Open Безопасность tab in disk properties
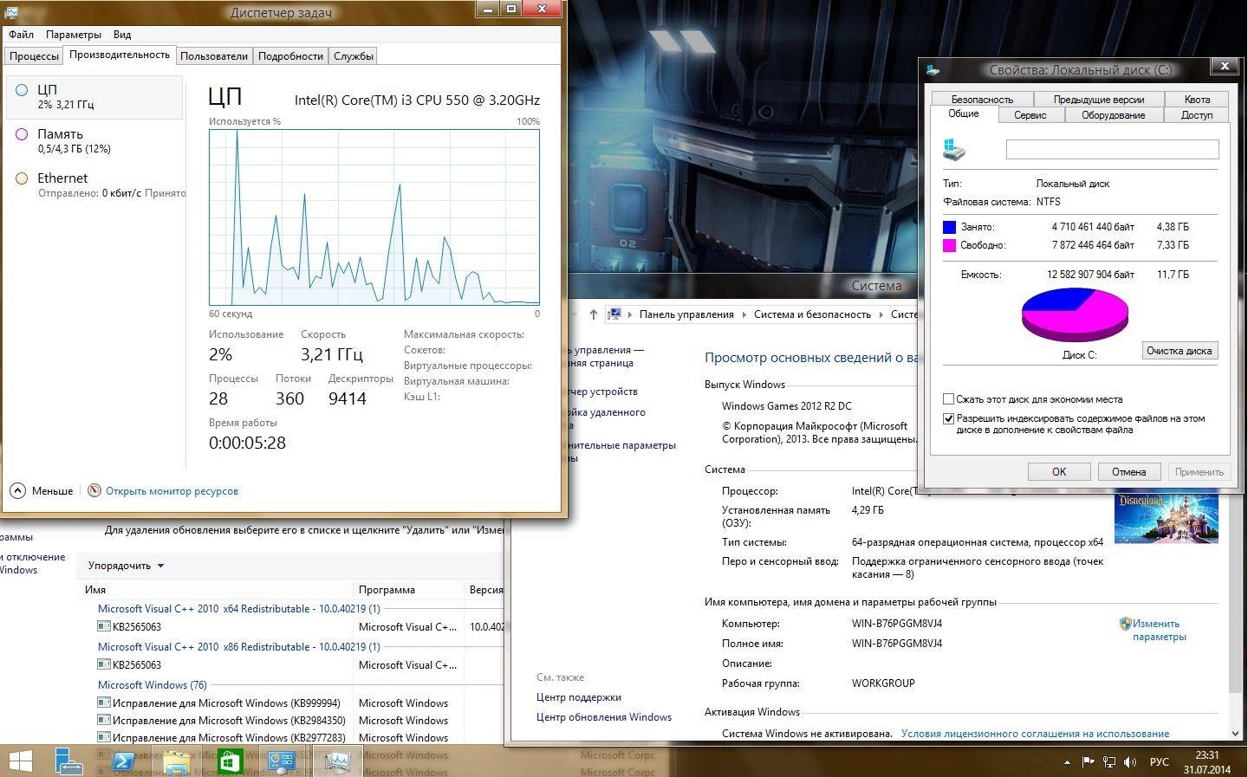The width and height of the screenshot is (1248, 777). pos(982,99)
